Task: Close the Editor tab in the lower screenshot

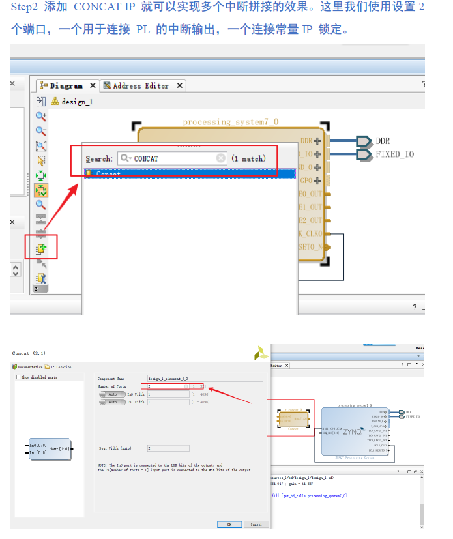Action: (287, 366)
